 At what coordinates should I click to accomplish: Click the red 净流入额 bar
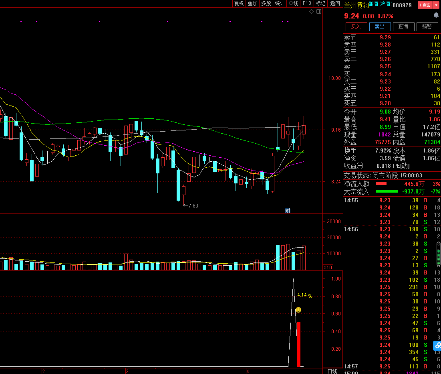tap(381, 184)
